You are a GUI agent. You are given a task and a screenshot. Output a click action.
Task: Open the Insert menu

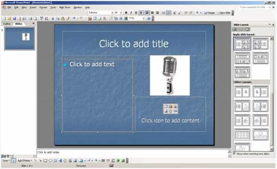click(x=33, y=7)
